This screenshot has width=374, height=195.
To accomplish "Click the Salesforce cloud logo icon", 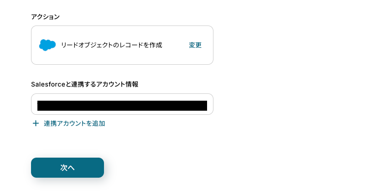I will 47,45.
